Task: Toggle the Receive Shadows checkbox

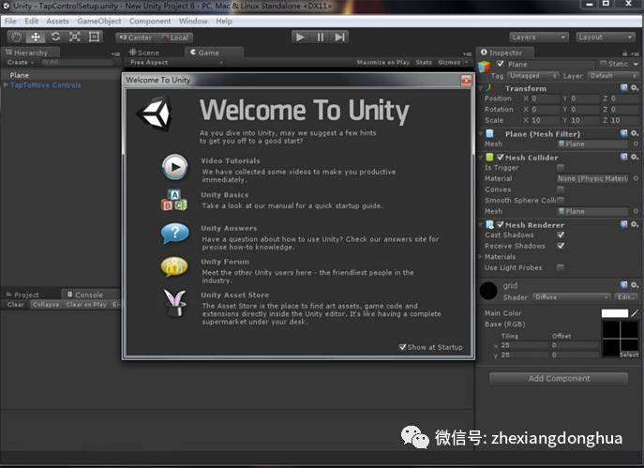Action: pos(561,246)
